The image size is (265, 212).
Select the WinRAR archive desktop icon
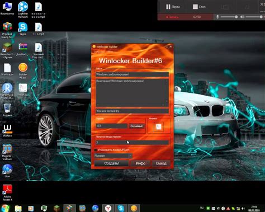[23, 49]
